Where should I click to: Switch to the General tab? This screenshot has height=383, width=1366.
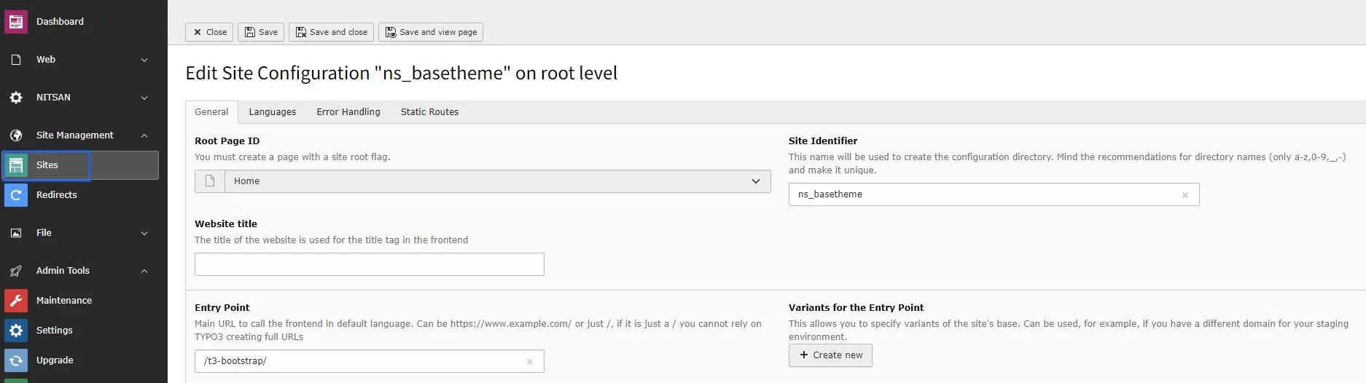coord(211,112)
